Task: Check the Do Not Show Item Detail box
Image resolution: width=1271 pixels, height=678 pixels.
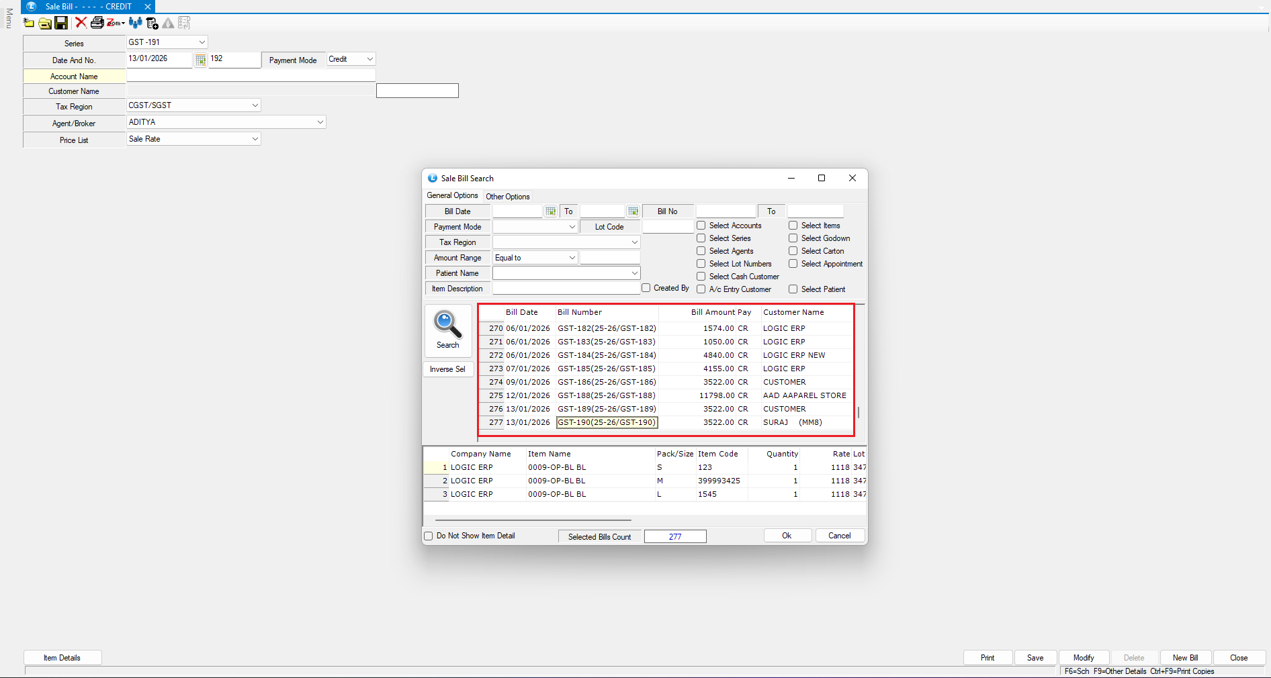Action: click(x=429, y=536)
